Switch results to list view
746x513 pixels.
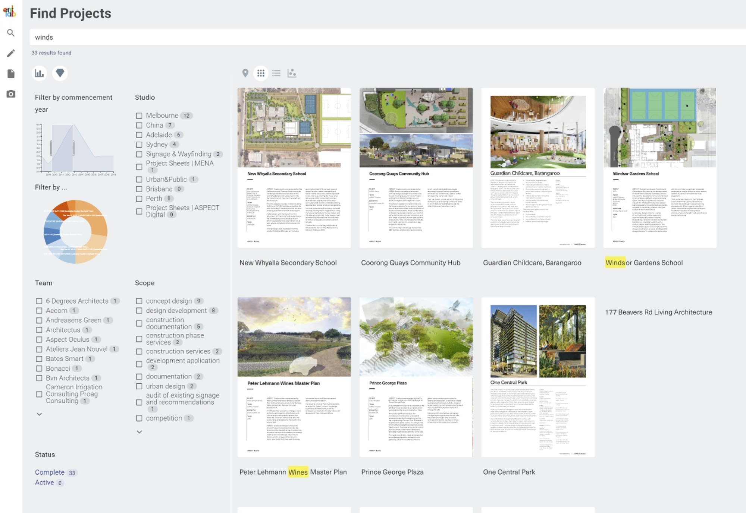(x=276, y=73)
